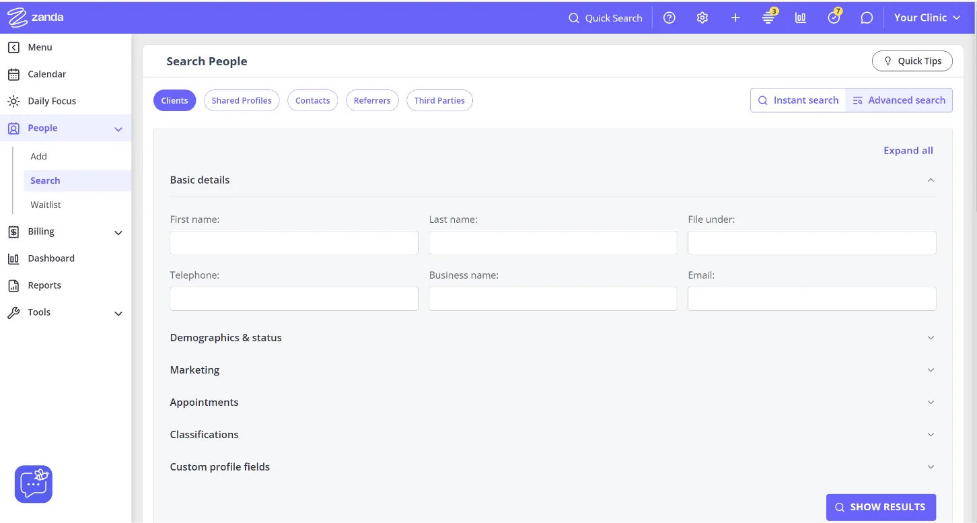Open Waitlist under People menu

[46, 205]
